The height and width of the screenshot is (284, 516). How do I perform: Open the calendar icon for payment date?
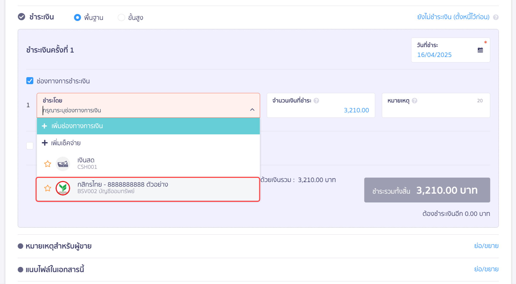[x=480, y=50]
